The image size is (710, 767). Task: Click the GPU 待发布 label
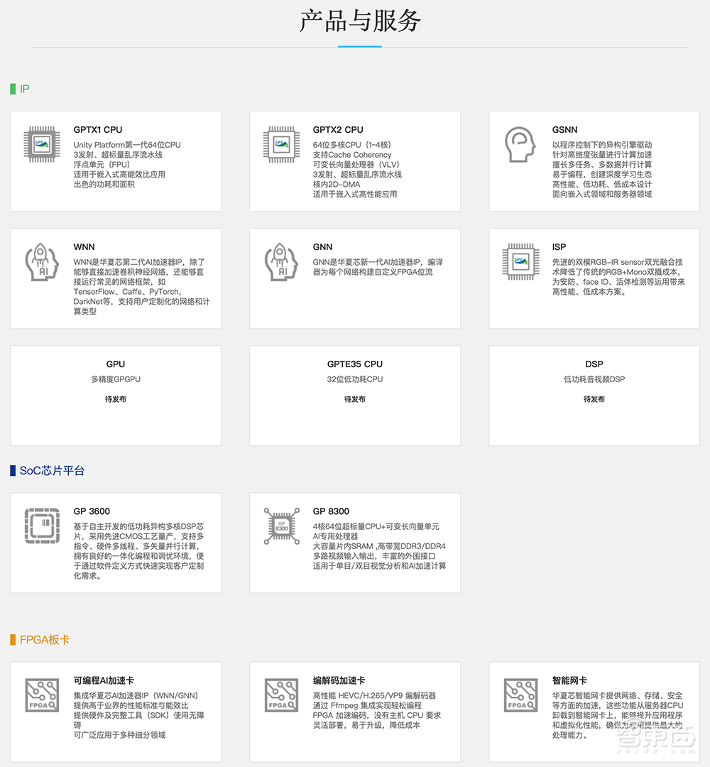pos(115,399)
